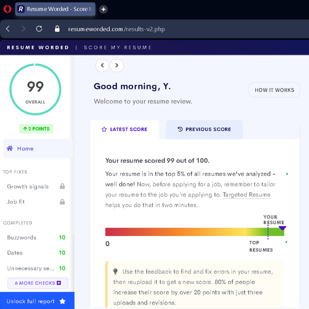The image size is (309, 309).
Task: Click the Resume Worded header logo
Action: click(38, 47)
